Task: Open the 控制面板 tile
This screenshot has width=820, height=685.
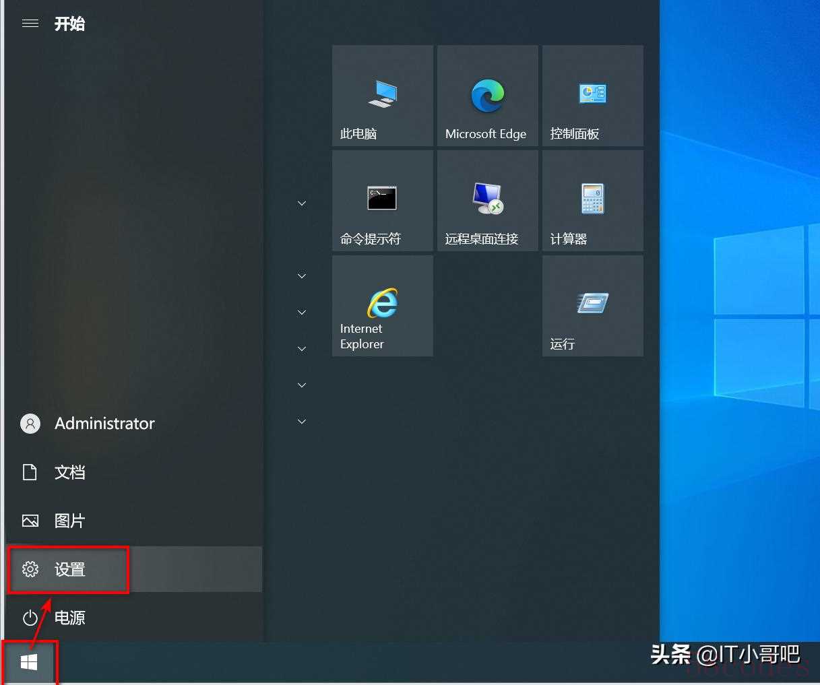Action: pos(592,96)
